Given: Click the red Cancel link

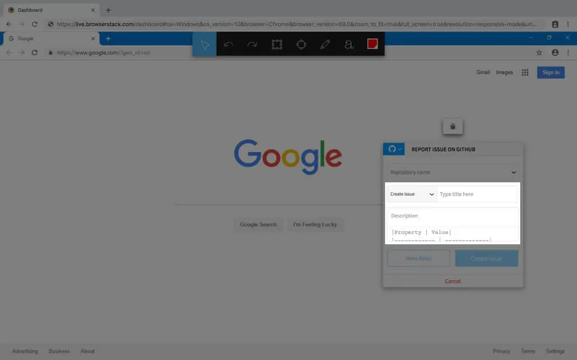Looking at the screenshot, I should point(452,281).
